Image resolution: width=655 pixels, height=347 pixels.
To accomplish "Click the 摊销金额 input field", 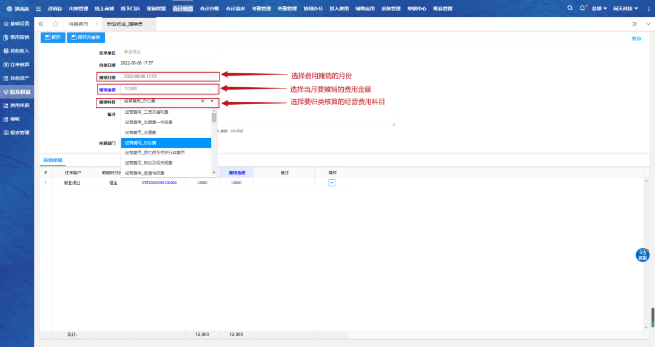I will tap(170, 89).
